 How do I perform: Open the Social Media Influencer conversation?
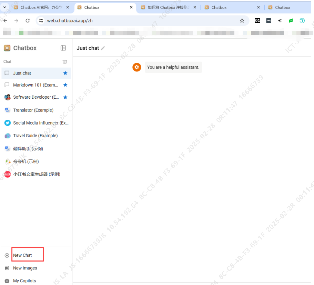(36, 123)
